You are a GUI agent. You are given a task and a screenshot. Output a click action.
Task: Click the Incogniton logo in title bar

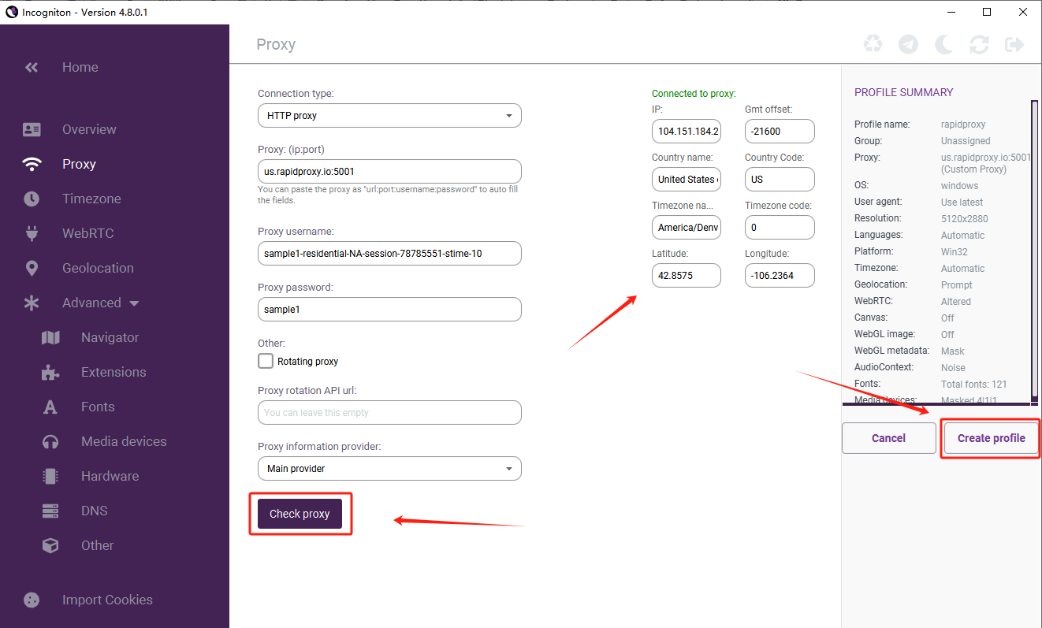tap(11, 12)
